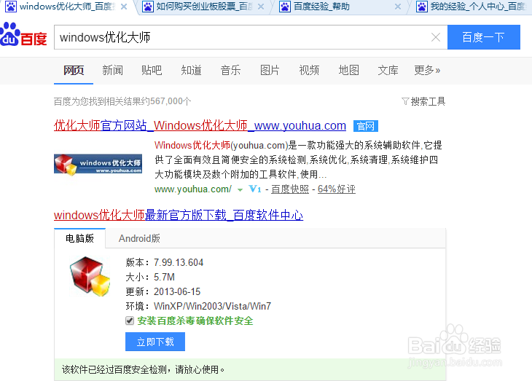The height and width of the screenshot is (381, 532).
Task: Select the 音乐 search category
Action: tap(230, 70)
